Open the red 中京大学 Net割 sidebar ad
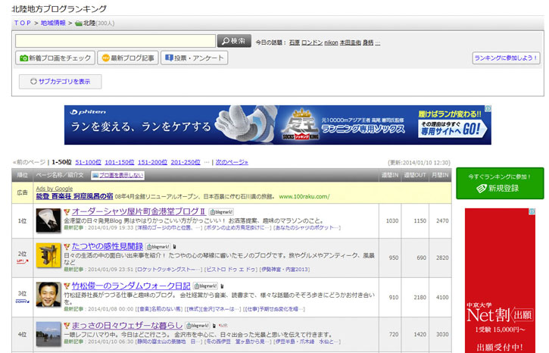The width and height of the screenshot is (549, 353). tap(500, 280)
